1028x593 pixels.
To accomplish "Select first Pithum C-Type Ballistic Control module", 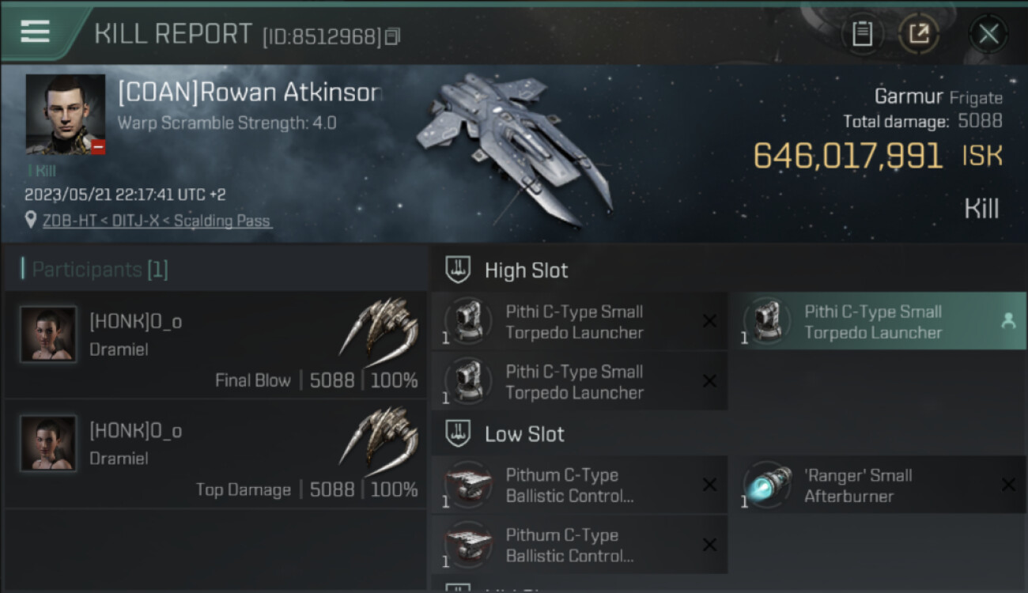I will [x=580, y=485].
